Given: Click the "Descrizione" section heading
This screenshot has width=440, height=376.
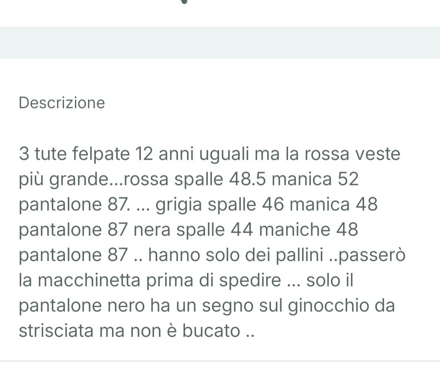Looking at the screenshot, I should click(x=62, y=103).
